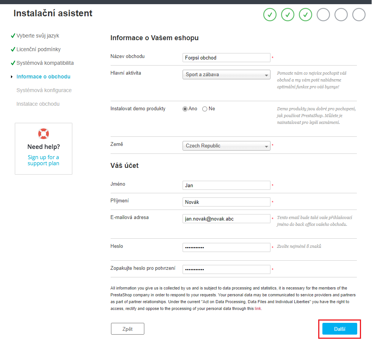Click the fifth empty step circle

341,15
